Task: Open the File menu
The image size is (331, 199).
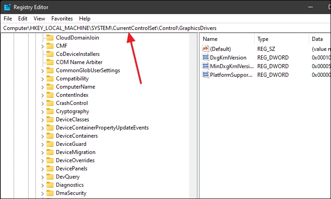Action: click(x=8, y=19)
